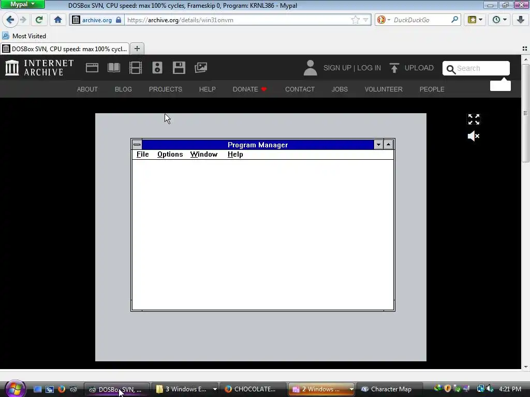This screenshot has width=530, height=397.
Task: Open the Video film icon
Action: 136,68
